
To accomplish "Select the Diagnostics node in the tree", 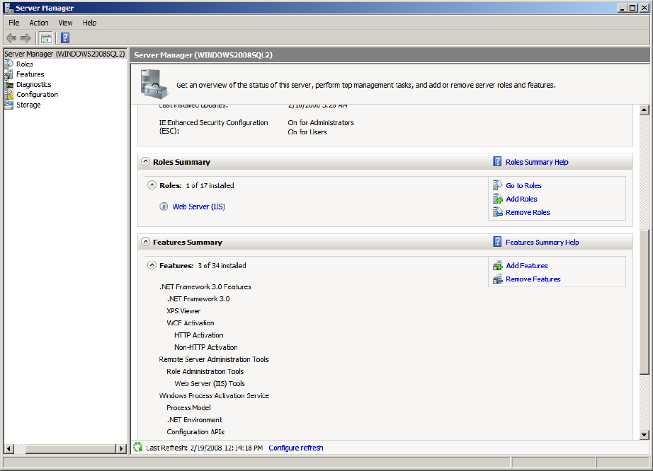I will [34, 84].
